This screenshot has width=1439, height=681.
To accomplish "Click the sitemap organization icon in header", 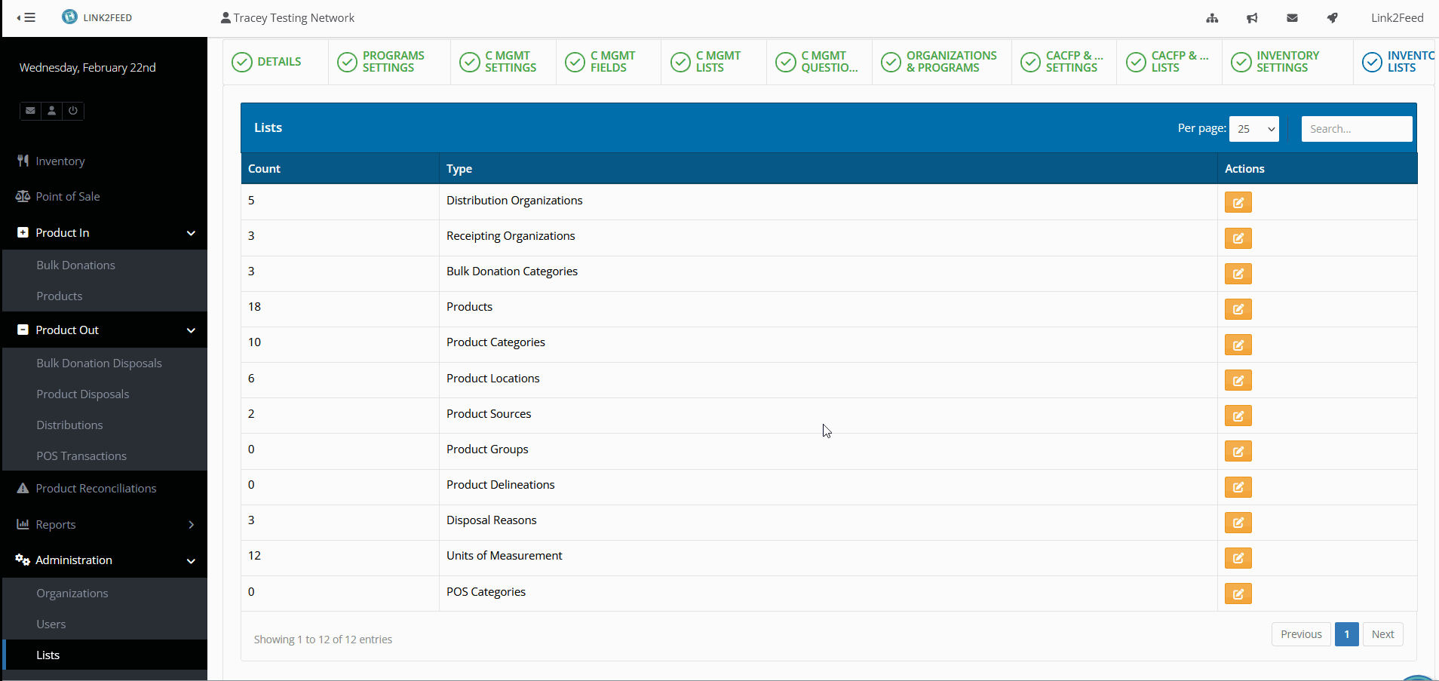I will click(1212, 18).
